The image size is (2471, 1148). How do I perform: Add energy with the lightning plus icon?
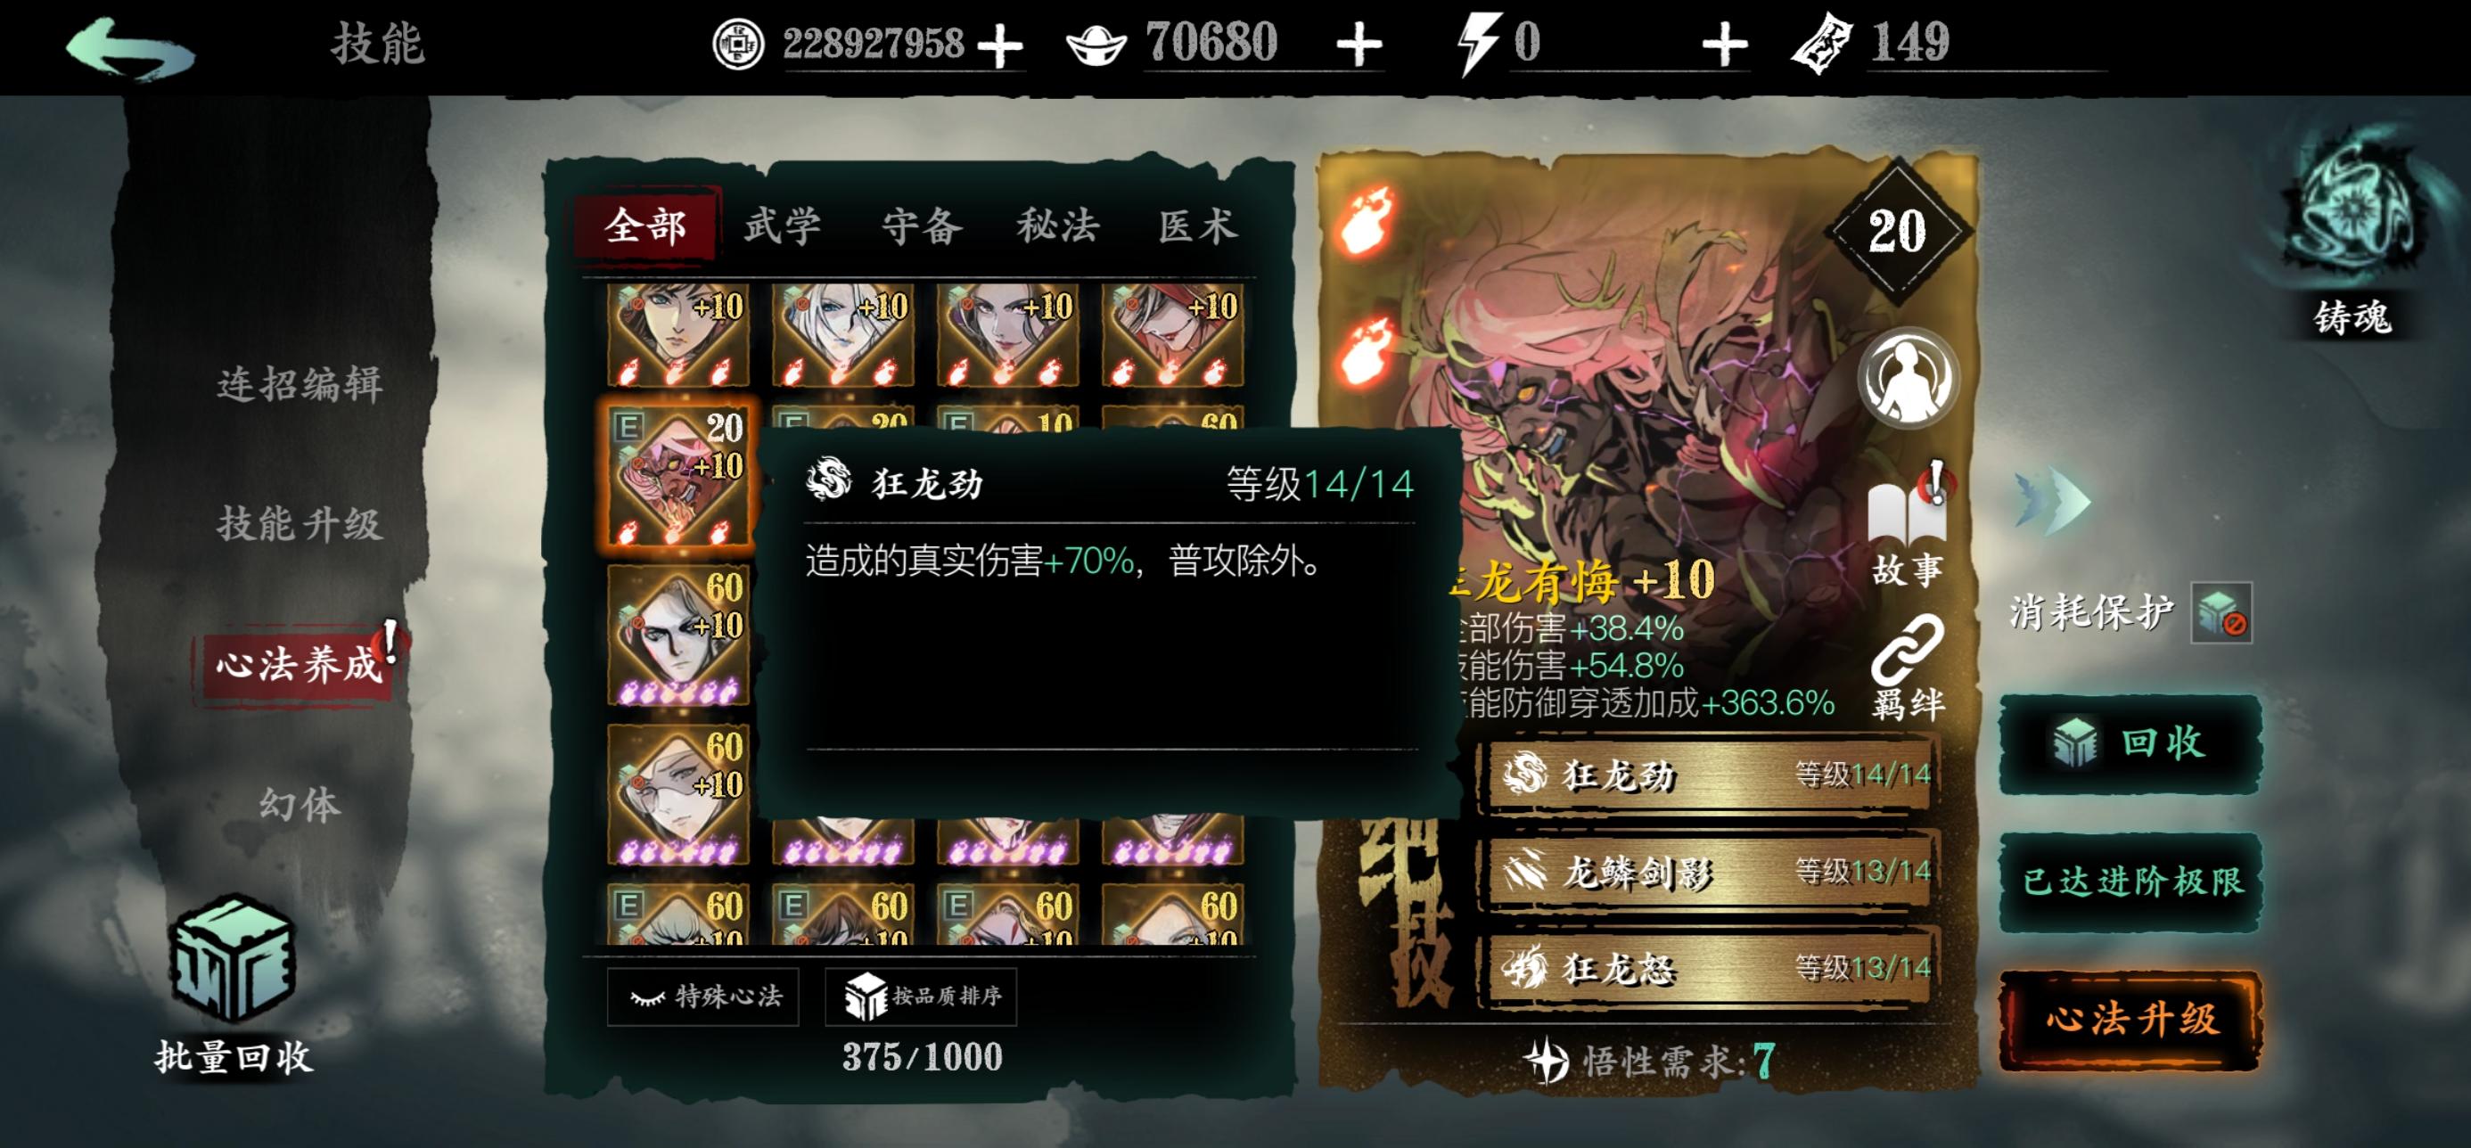tap(1724, 45)
